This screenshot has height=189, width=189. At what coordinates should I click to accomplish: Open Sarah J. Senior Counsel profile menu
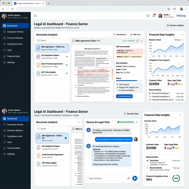(x=166, y=16)
